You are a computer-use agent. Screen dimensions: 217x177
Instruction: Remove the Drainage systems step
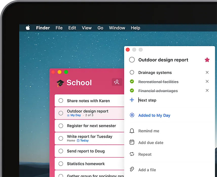pyautogui.click(x=207, y=73)
